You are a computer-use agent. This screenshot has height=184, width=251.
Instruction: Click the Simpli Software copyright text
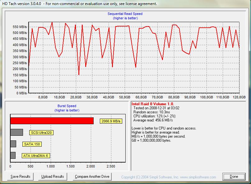tap(169, 177)
